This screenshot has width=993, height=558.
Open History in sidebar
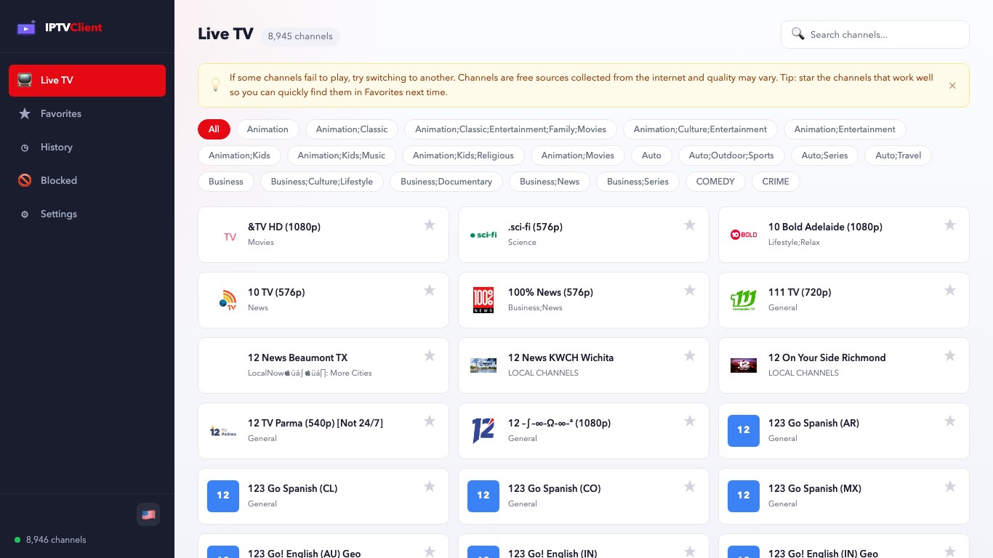tap(87, 147)
